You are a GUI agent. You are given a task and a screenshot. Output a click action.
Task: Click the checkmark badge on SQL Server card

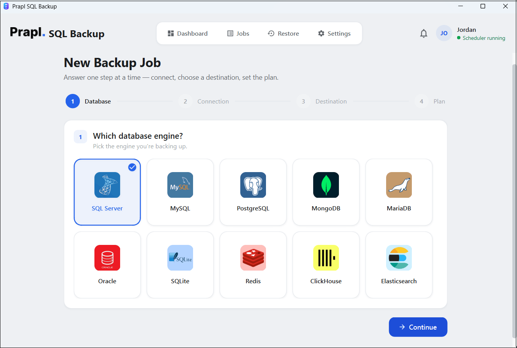[x=132, y=167]
